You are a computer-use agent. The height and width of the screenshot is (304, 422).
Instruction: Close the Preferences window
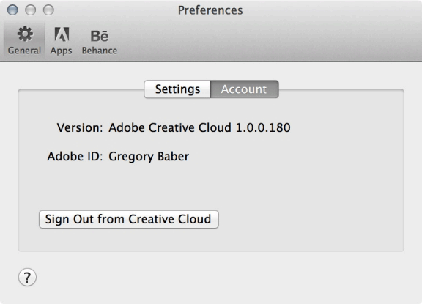pyautogui.click(x=12, y=10)
